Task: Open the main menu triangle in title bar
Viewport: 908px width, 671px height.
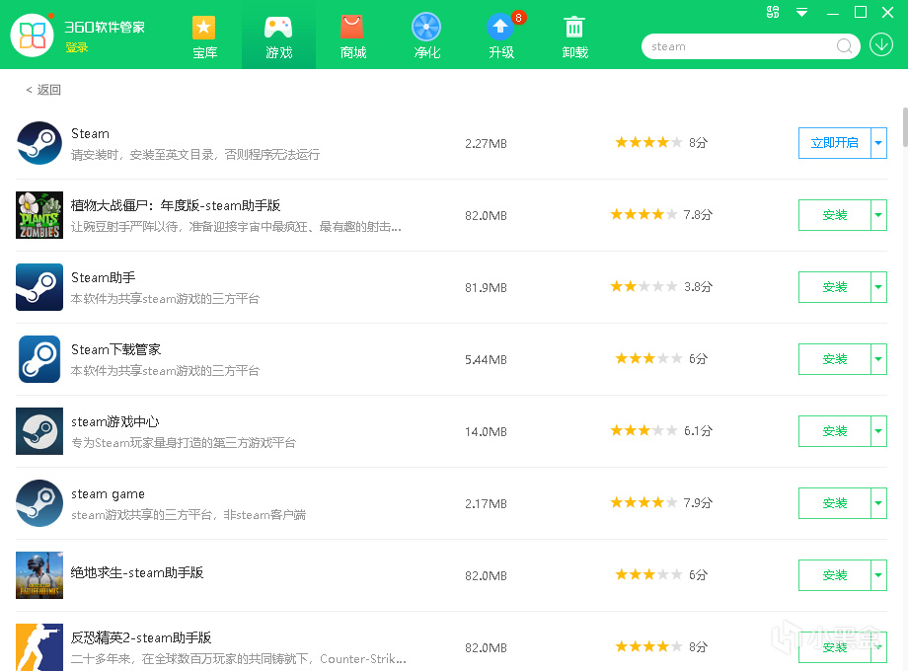Action: [x=801, y=12]
